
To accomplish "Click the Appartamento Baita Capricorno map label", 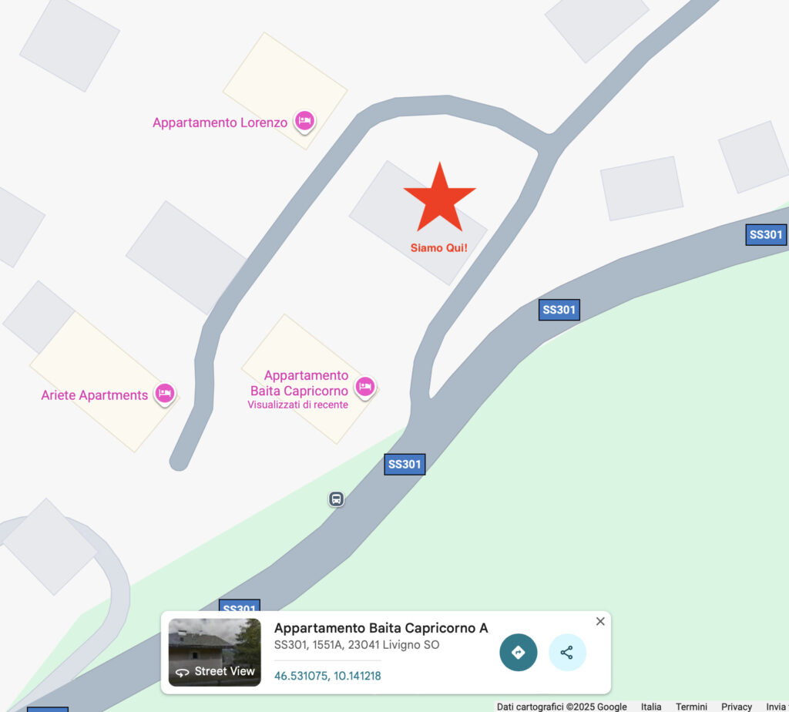I will pyautogui.click(x=299, y=383).
